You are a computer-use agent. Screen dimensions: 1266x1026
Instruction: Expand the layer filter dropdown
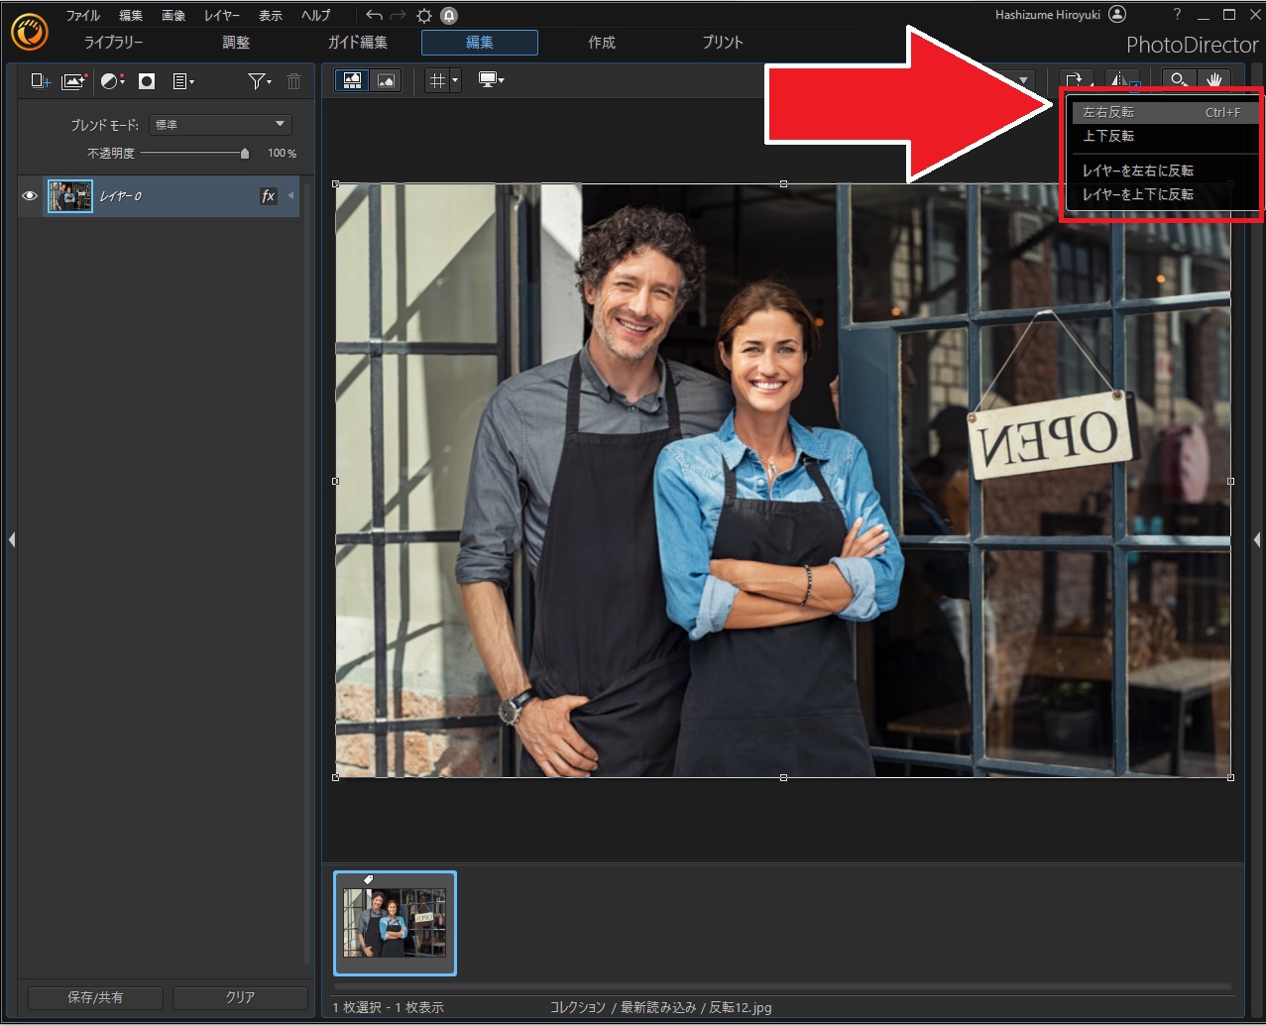point(260,81)
